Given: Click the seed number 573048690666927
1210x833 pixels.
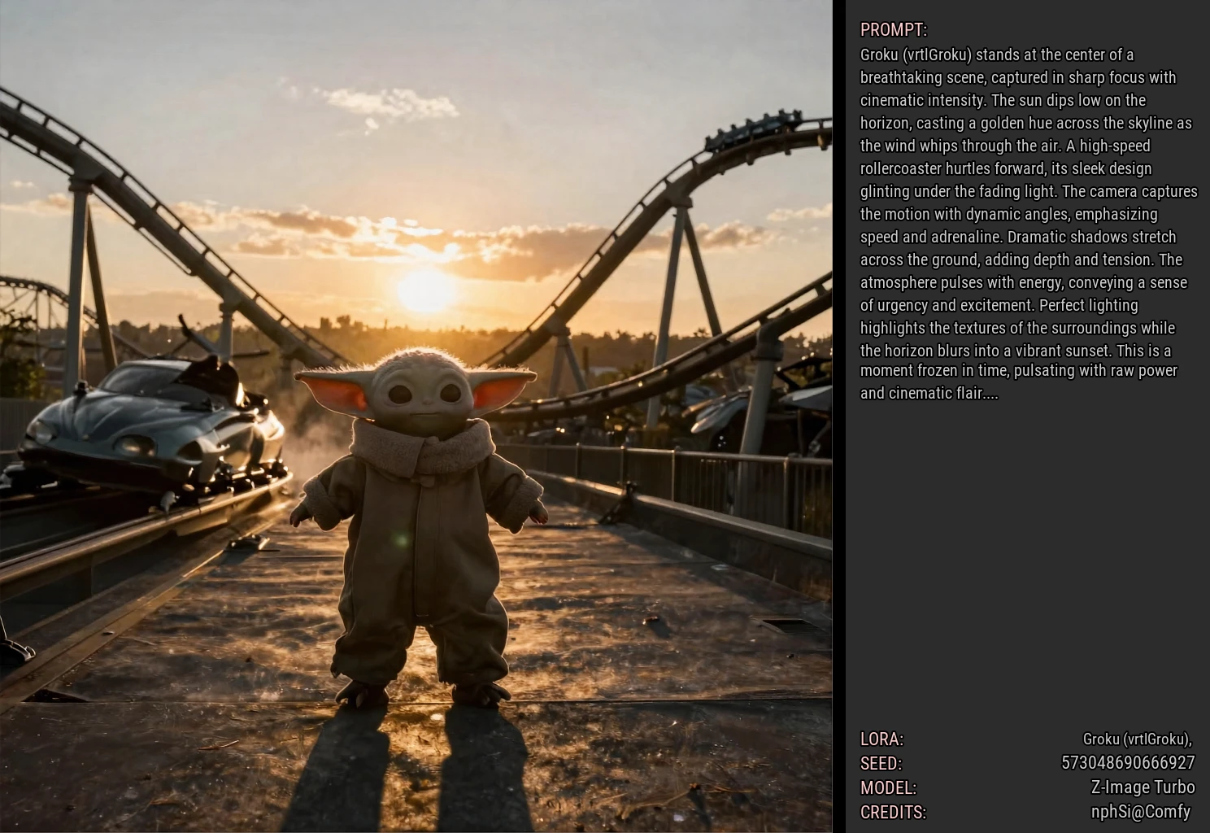Looking at the screenshot, I should point(1127,763).
